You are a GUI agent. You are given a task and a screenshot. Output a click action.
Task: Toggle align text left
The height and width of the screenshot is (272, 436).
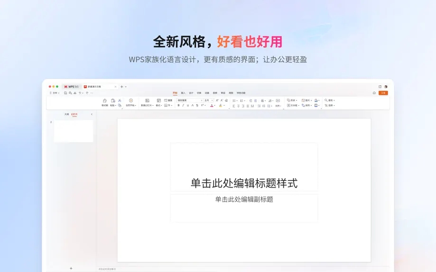pos(233,106)
